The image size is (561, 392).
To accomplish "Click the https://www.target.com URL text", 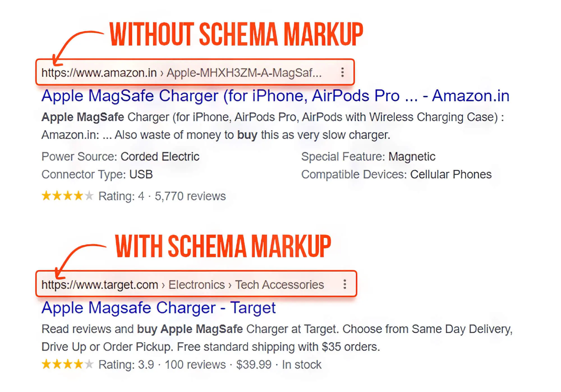I will [x=100, y=285].
